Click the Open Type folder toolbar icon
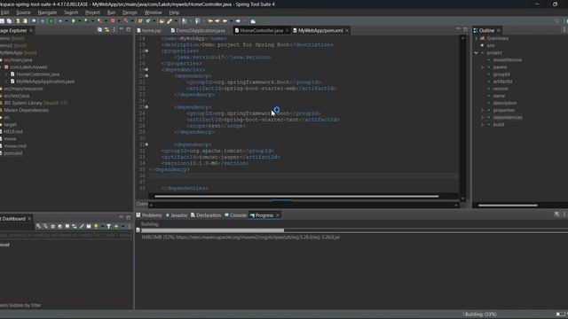 [162, 21]
